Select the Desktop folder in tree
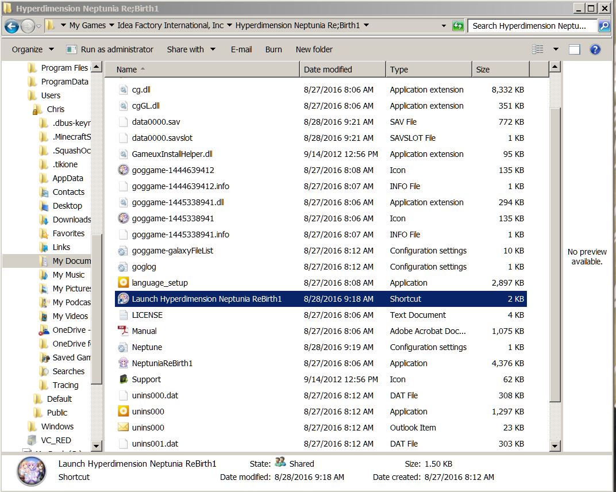 pos(67,206)
